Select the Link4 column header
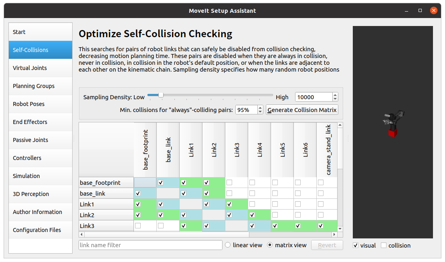 [x=259, y=150]
